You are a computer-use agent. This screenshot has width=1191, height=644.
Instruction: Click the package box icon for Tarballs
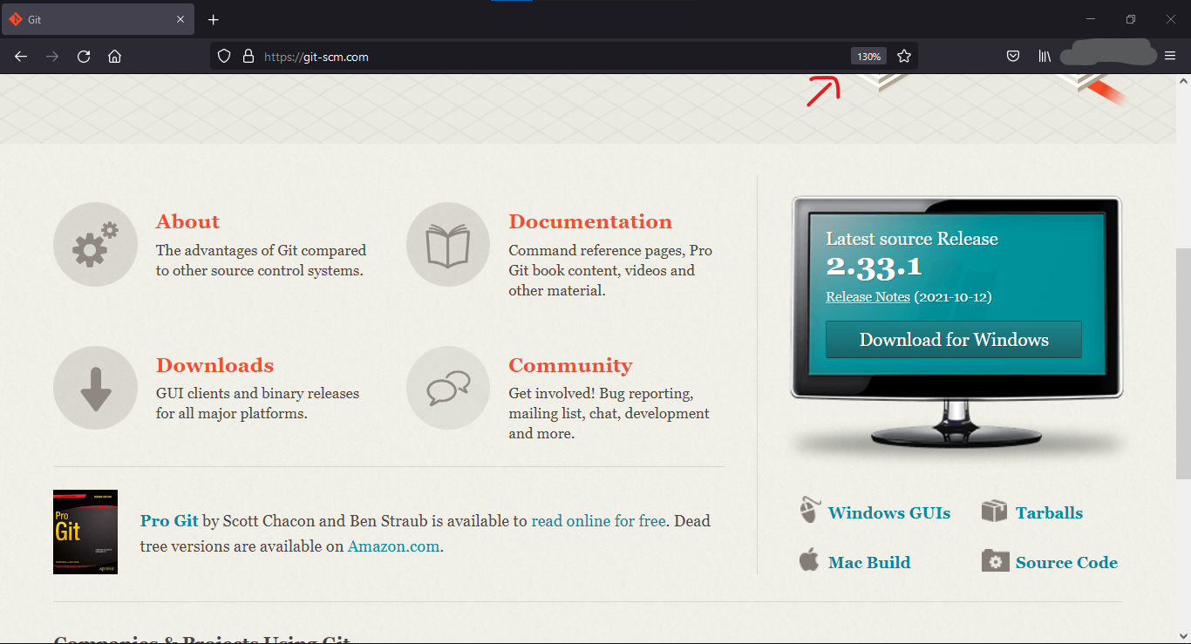click(x=993, y=510)
